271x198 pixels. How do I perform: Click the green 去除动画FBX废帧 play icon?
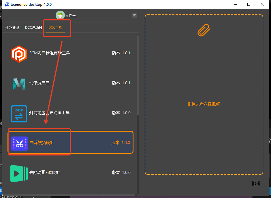coord(19,173)
